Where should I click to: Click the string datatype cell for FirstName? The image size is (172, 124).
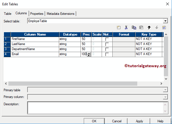(x=70, y=39)
